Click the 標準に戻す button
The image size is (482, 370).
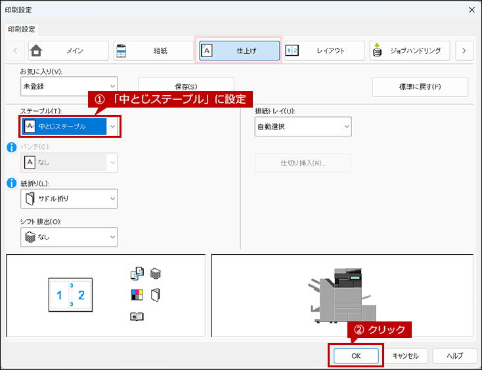[420, 87]
